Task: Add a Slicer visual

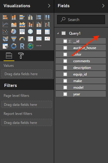Action: (5, 46)
